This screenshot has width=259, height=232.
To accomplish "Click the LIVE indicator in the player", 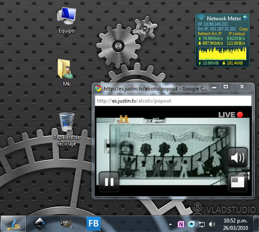I will (231, 115).
